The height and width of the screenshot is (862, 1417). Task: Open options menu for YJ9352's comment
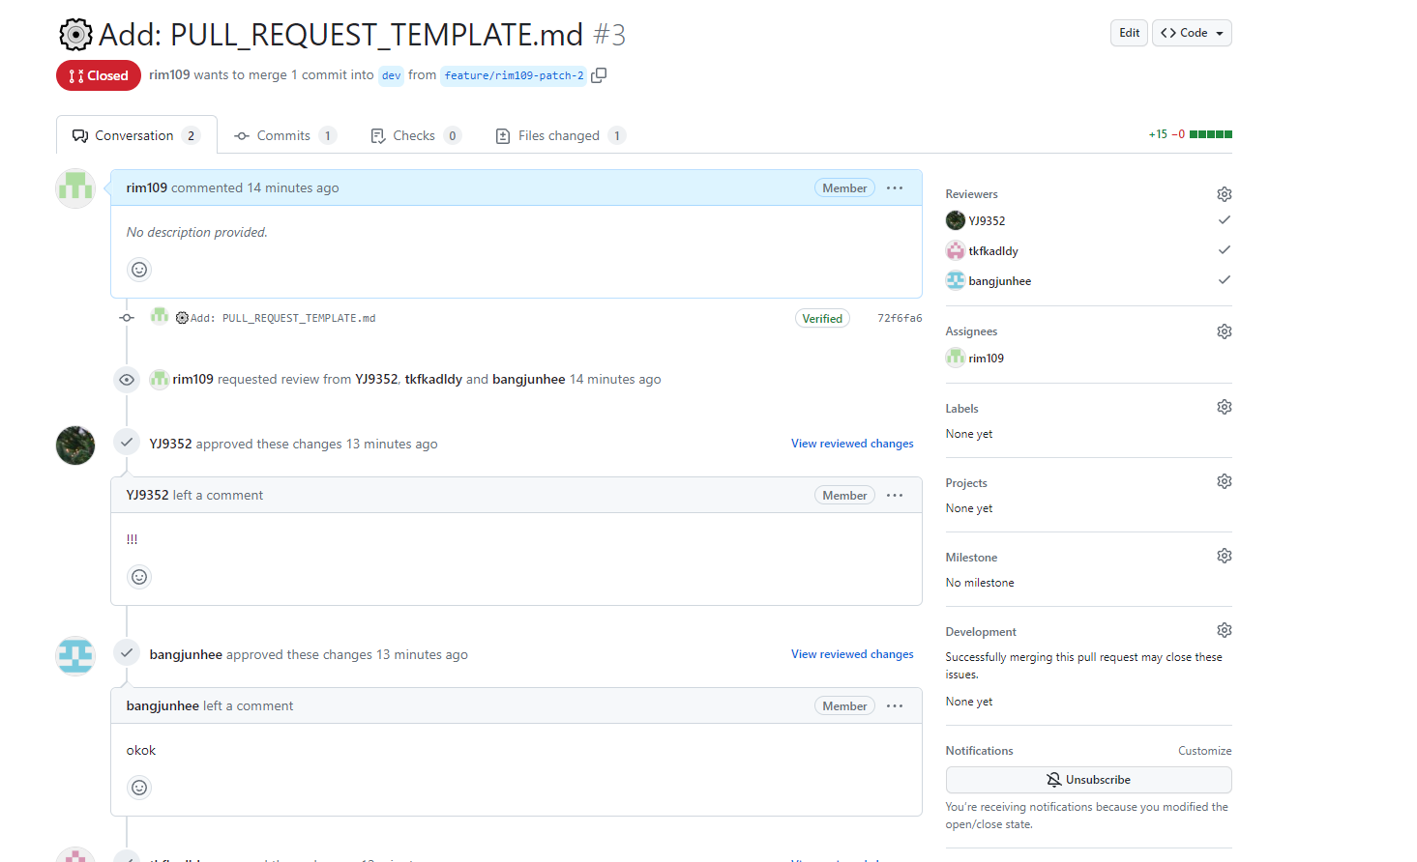(x=895, y=495)
